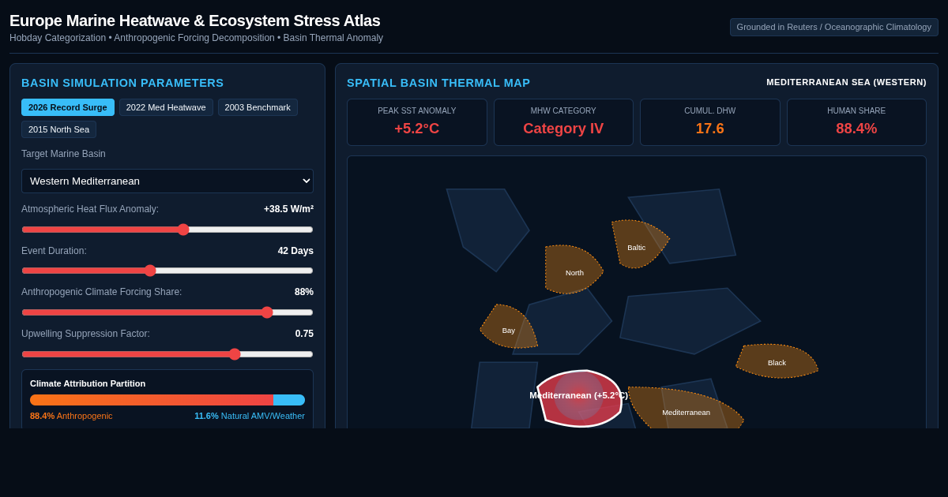Click the +38.5 W/m² heat flux value
948x497 pixels.
click(288, 209)
